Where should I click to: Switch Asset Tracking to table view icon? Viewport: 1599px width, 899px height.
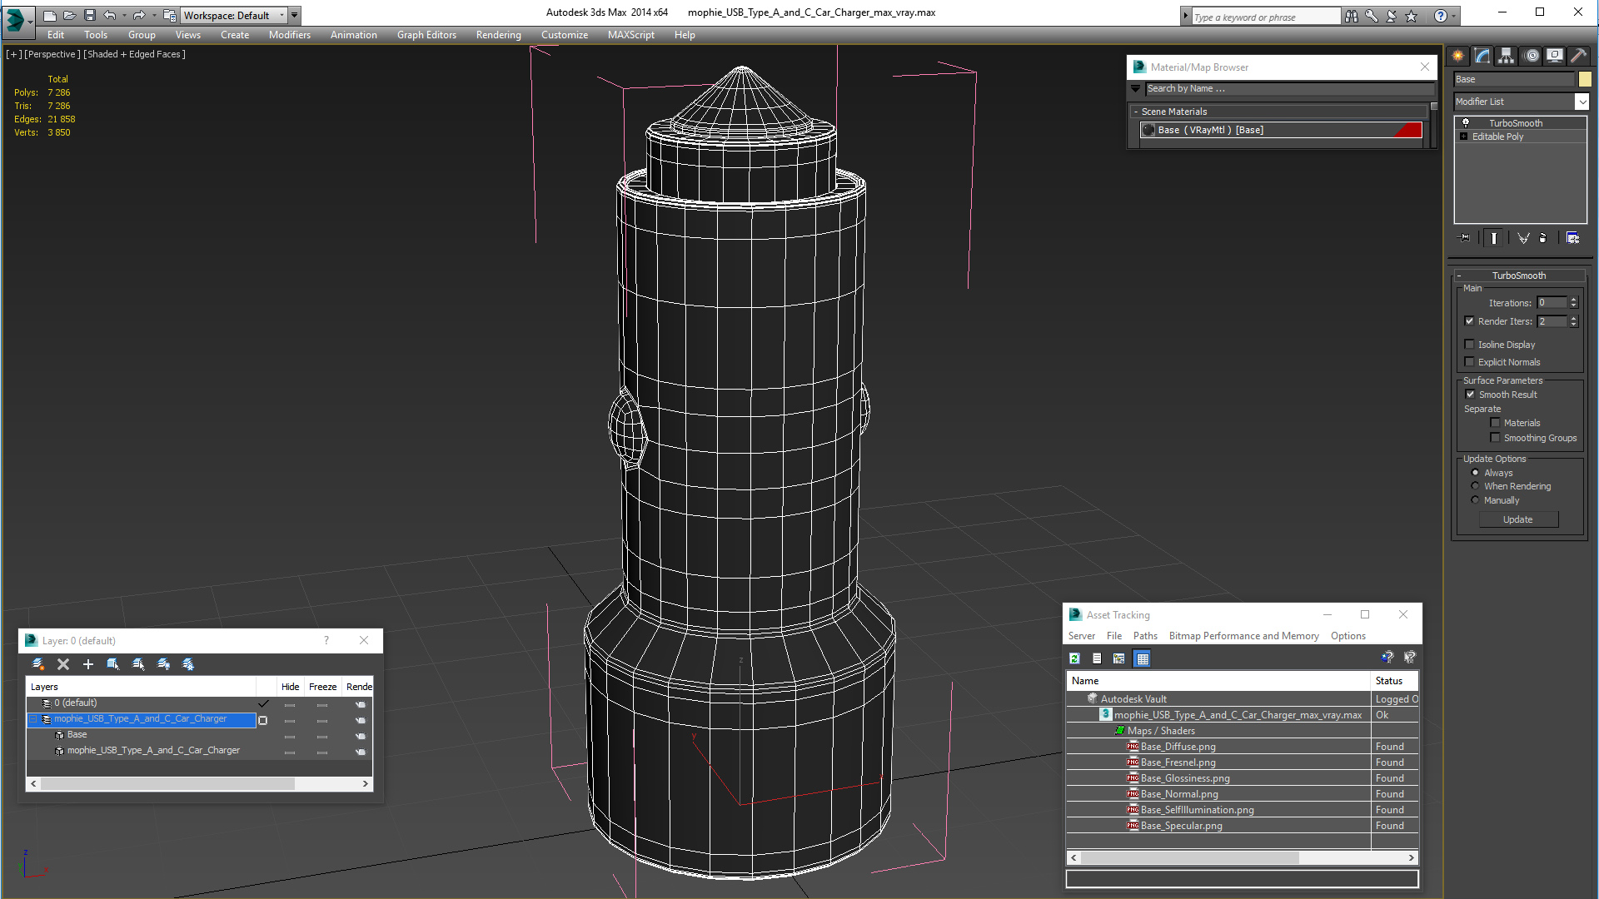click(1143, 658)
